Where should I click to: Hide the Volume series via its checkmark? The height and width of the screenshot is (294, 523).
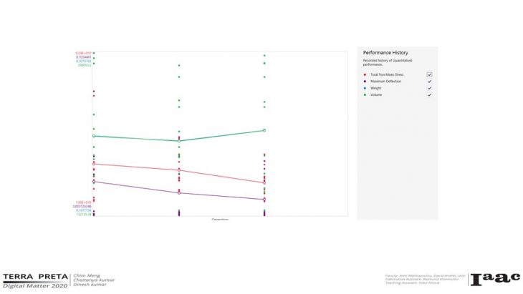[429, 94]
